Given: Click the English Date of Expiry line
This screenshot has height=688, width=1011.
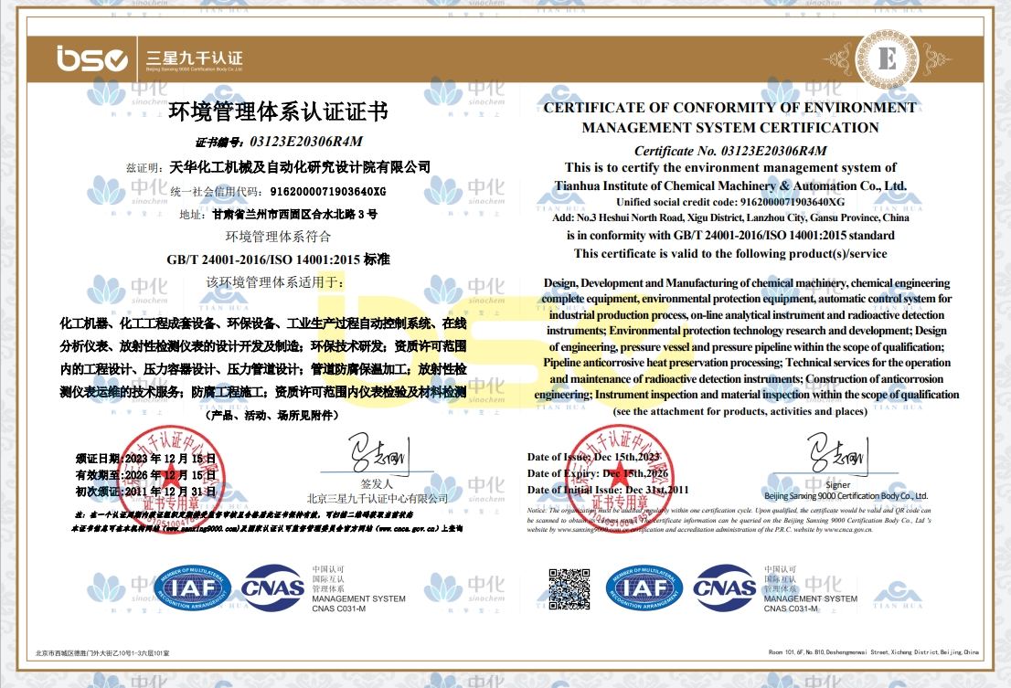Looking at the screenshot, I should [x=598, y=473].
